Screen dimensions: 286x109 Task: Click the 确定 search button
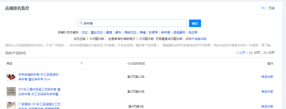(x=195, y=23)
